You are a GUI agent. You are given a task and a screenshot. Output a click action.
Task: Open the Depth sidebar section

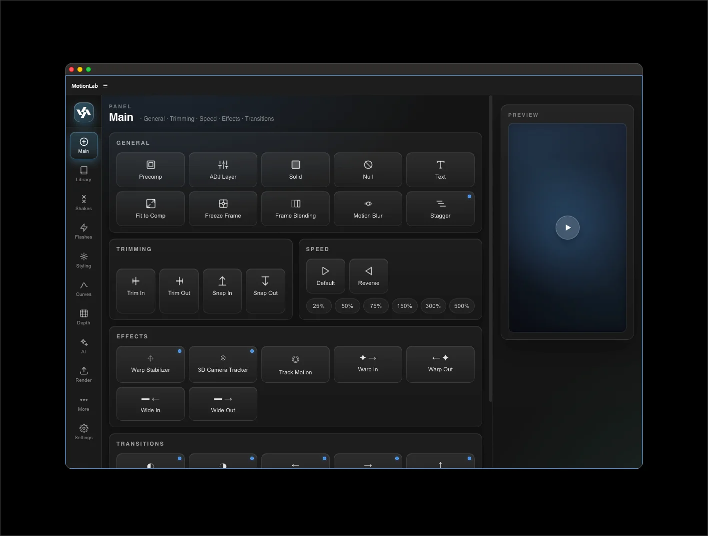(83, 317)
